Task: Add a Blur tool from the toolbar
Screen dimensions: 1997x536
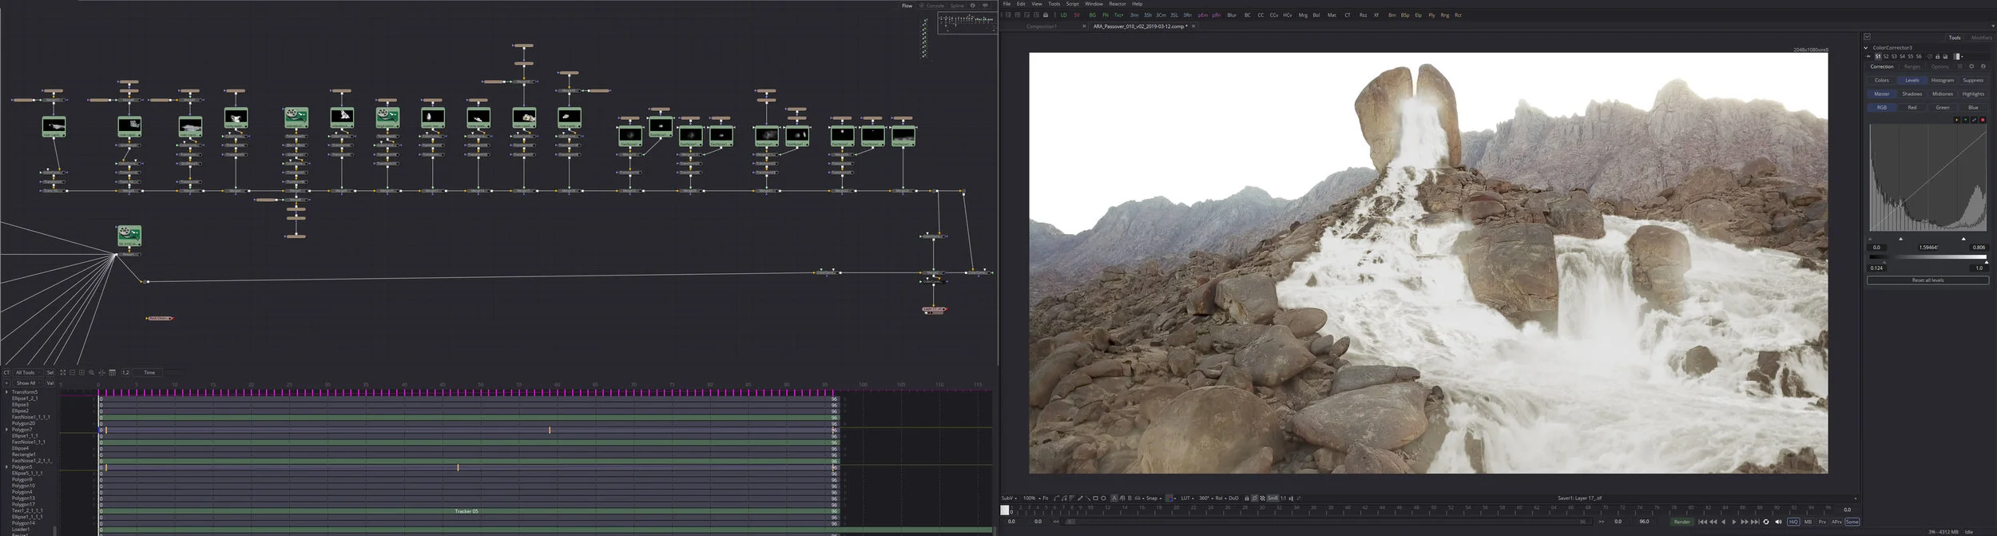Action: 1232,15
